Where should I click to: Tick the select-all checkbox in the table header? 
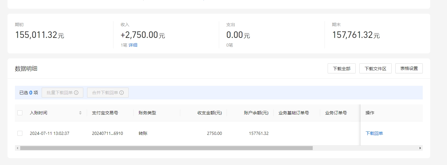[x=20, y=113]
